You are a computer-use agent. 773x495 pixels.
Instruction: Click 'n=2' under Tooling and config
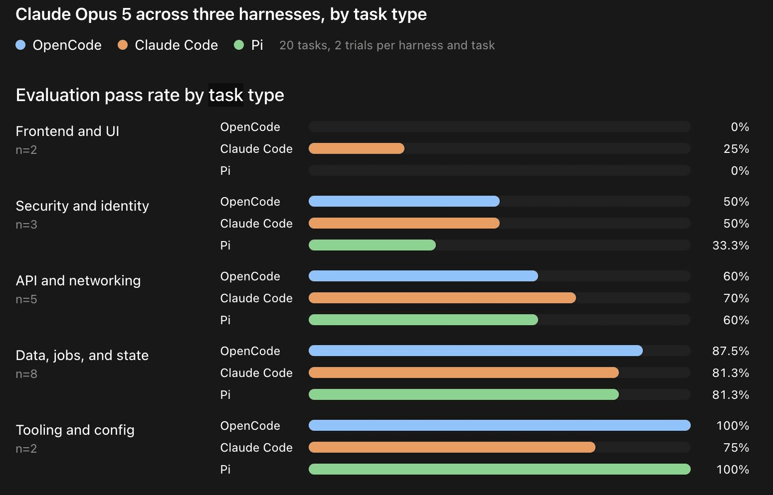coord(26,449)
